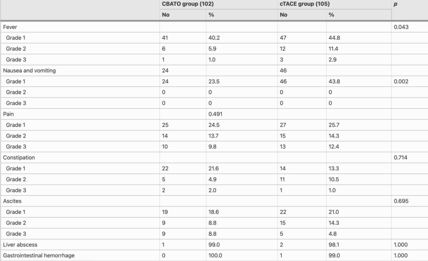
Task: Click the cTACE group (105) column header
Action: click(305, 4)
